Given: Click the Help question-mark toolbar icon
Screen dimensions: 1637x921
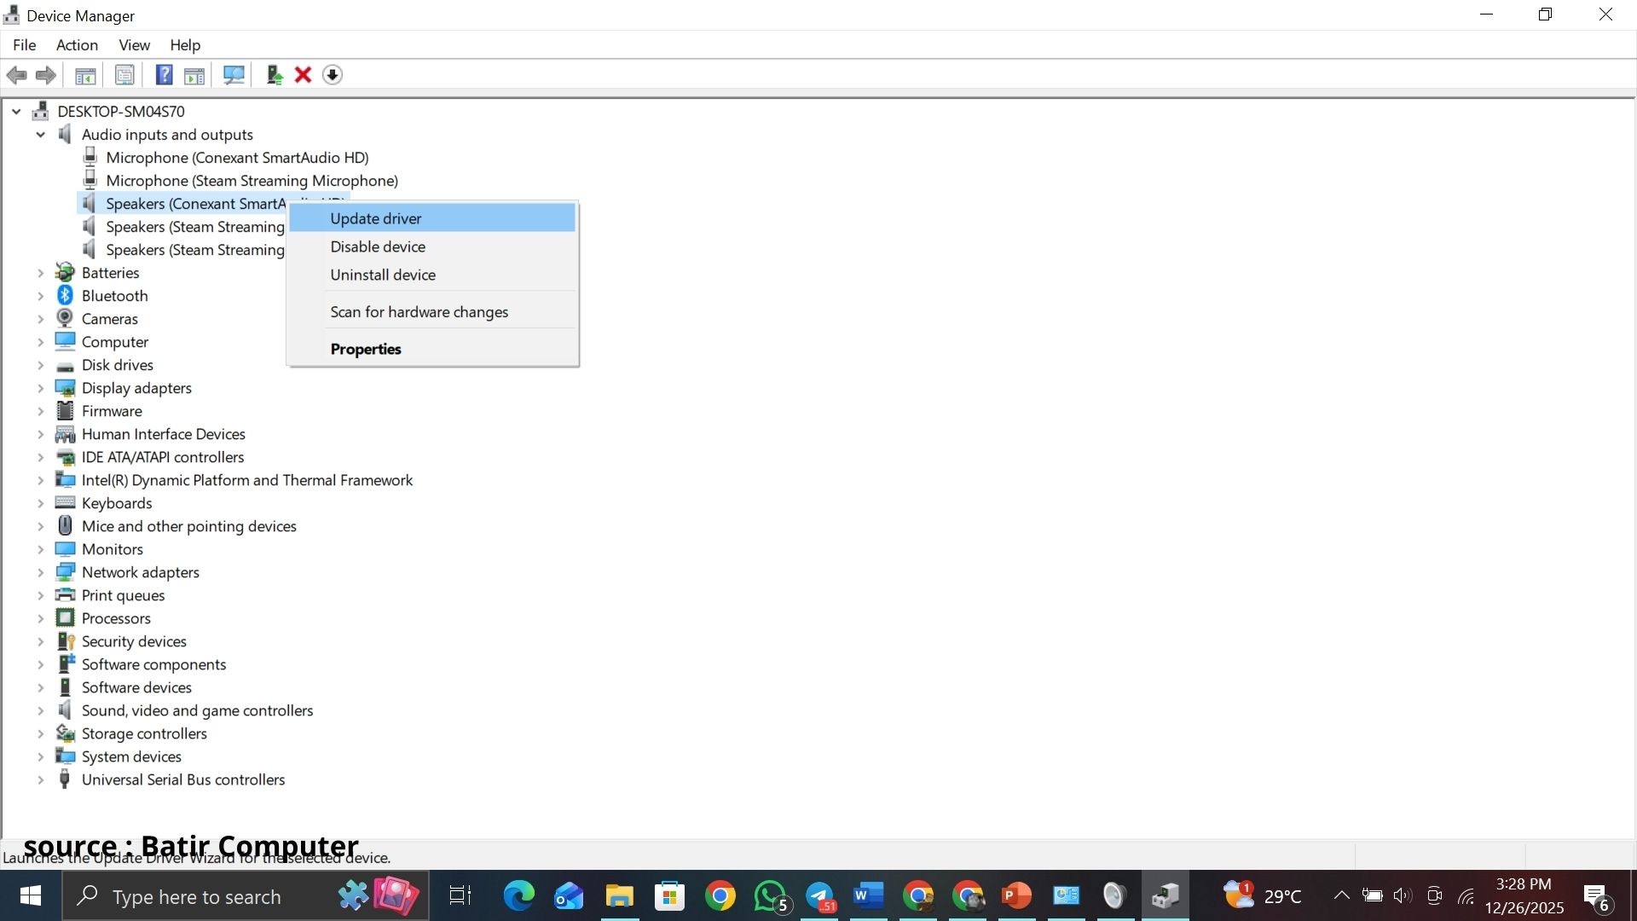Looking at the screenshot, I should (x=164, y=75).
